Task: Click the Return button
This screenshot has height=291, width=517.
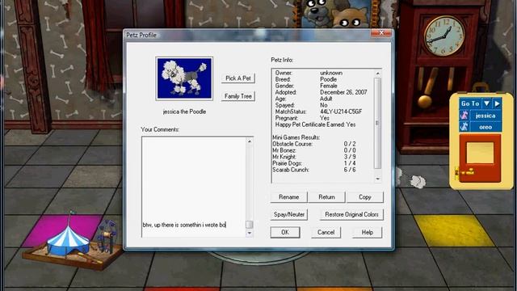Action: 326,197
